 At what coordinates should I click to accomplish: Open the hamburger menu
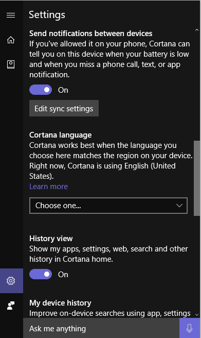(x=11, y=15)
